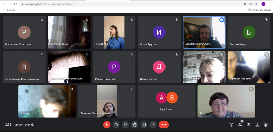
Task: Select the Артьом Пирожок video tile
Action: coord(249,67)
